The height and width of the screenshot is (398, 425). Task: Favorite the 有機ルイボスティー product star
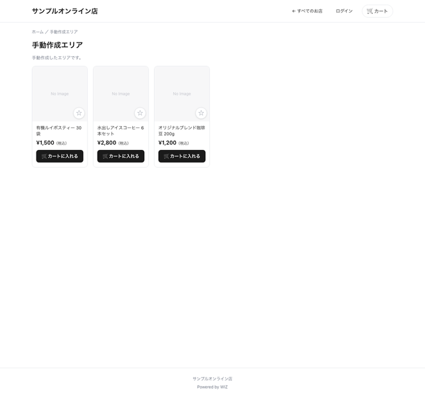pos(79,113)
